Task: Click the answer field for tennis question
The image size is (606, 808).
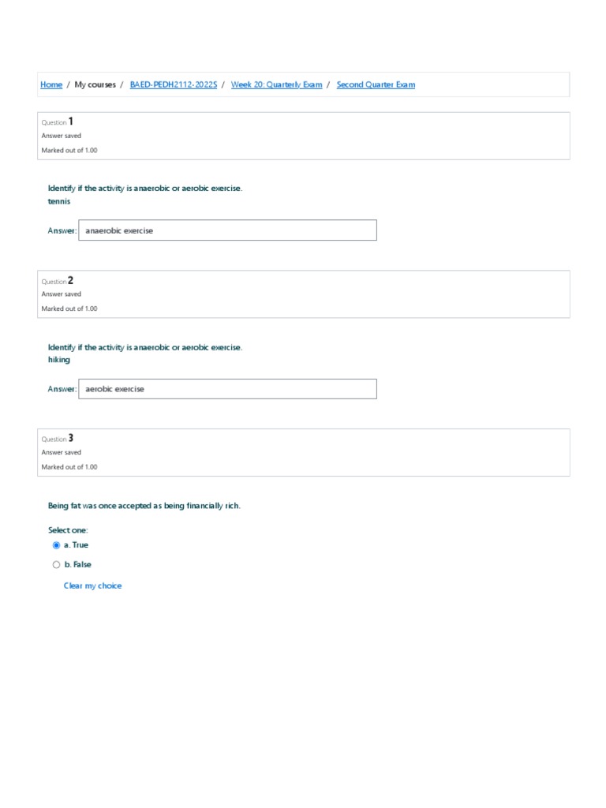Action: (x=227, y=230)
